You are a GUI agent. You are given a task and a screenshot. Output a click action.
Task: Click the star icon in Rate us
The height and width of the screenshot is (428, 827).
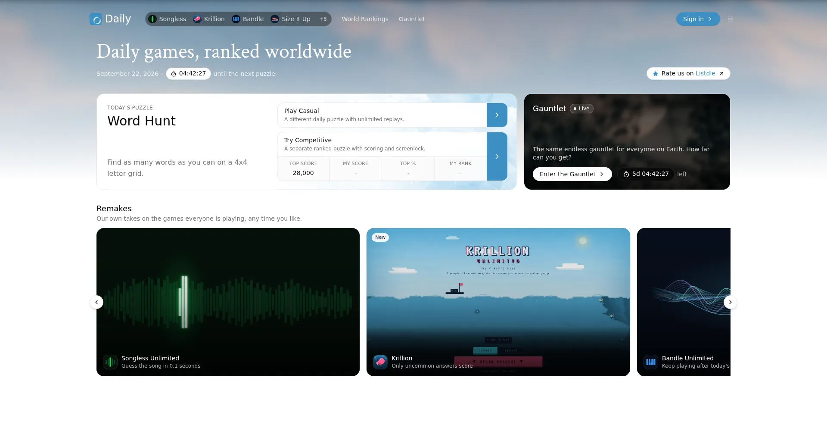click(656, 74)
